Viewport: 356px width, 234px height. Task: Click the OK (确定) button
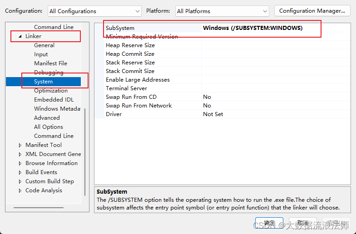[269, 223]
